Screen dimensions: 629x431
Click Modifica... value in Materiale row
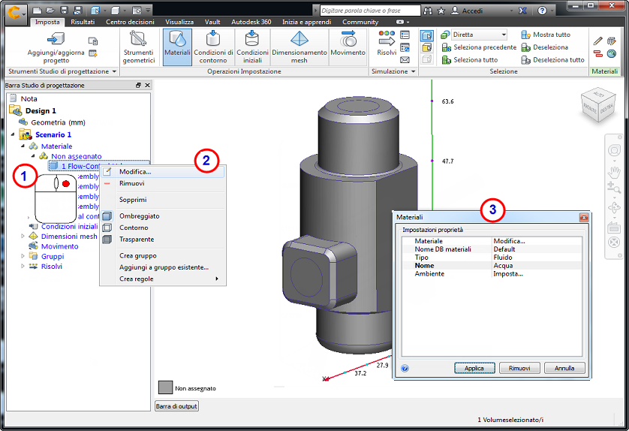tap(509, 241)
